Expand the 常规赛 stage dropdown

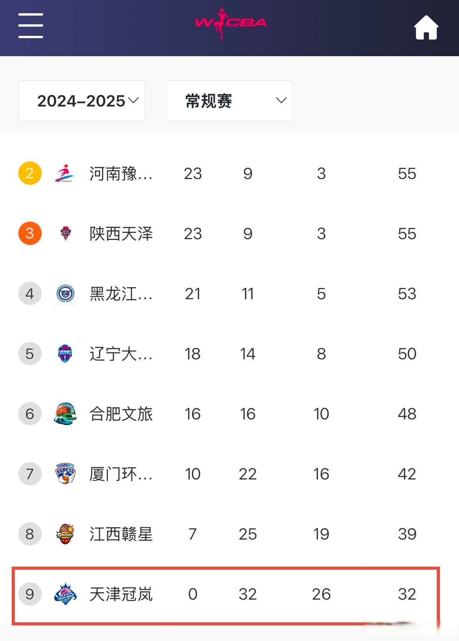click(x=229, y=101)
